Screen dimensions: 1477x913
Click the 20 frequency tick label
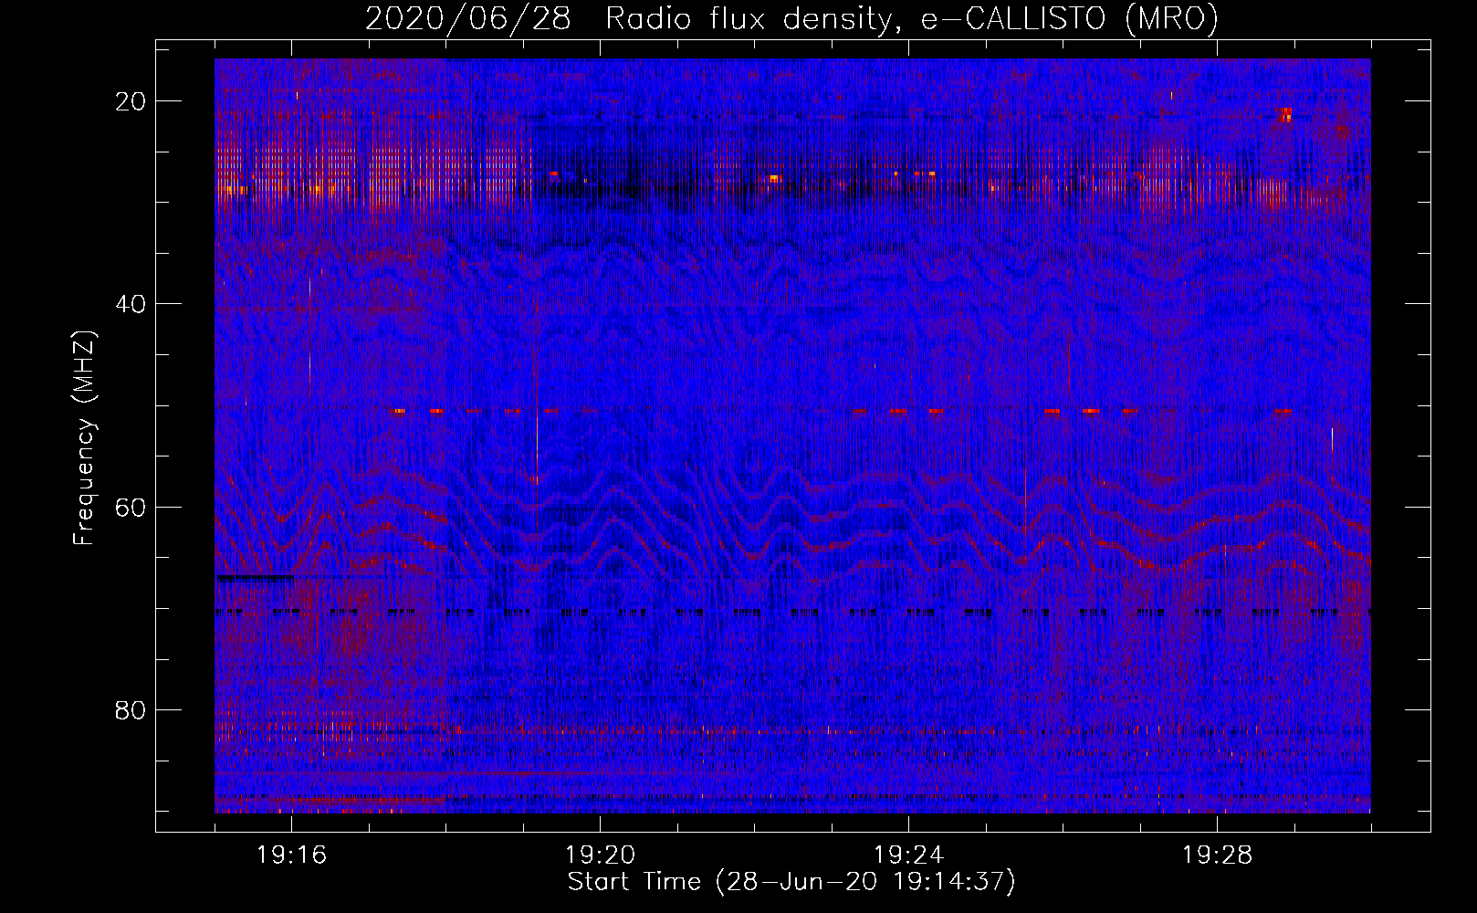point(131,101)
